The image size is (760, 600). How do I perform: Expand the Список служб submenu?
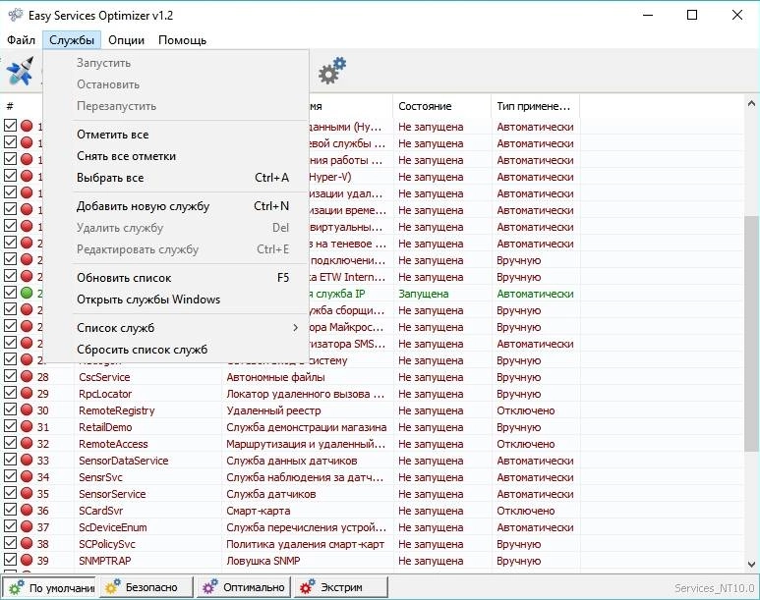176,328
